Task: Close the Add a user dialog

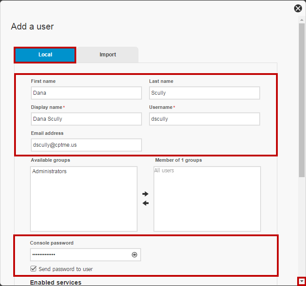Action: tap(298, 8)
